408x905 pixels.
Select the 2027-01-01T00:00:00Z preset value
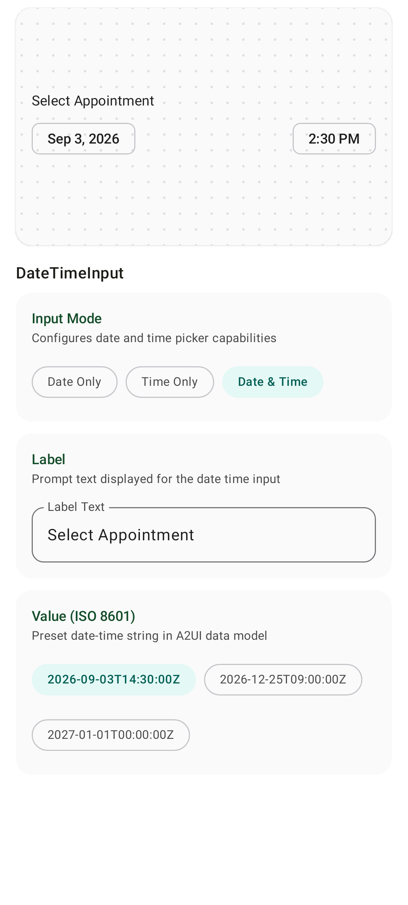[111, 735]
